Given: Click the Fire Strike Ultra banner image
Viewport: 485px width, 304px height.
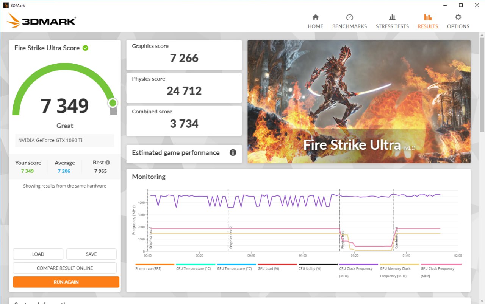Looking at the screenshot, I should pyautogui.click(x=359, y=102).
